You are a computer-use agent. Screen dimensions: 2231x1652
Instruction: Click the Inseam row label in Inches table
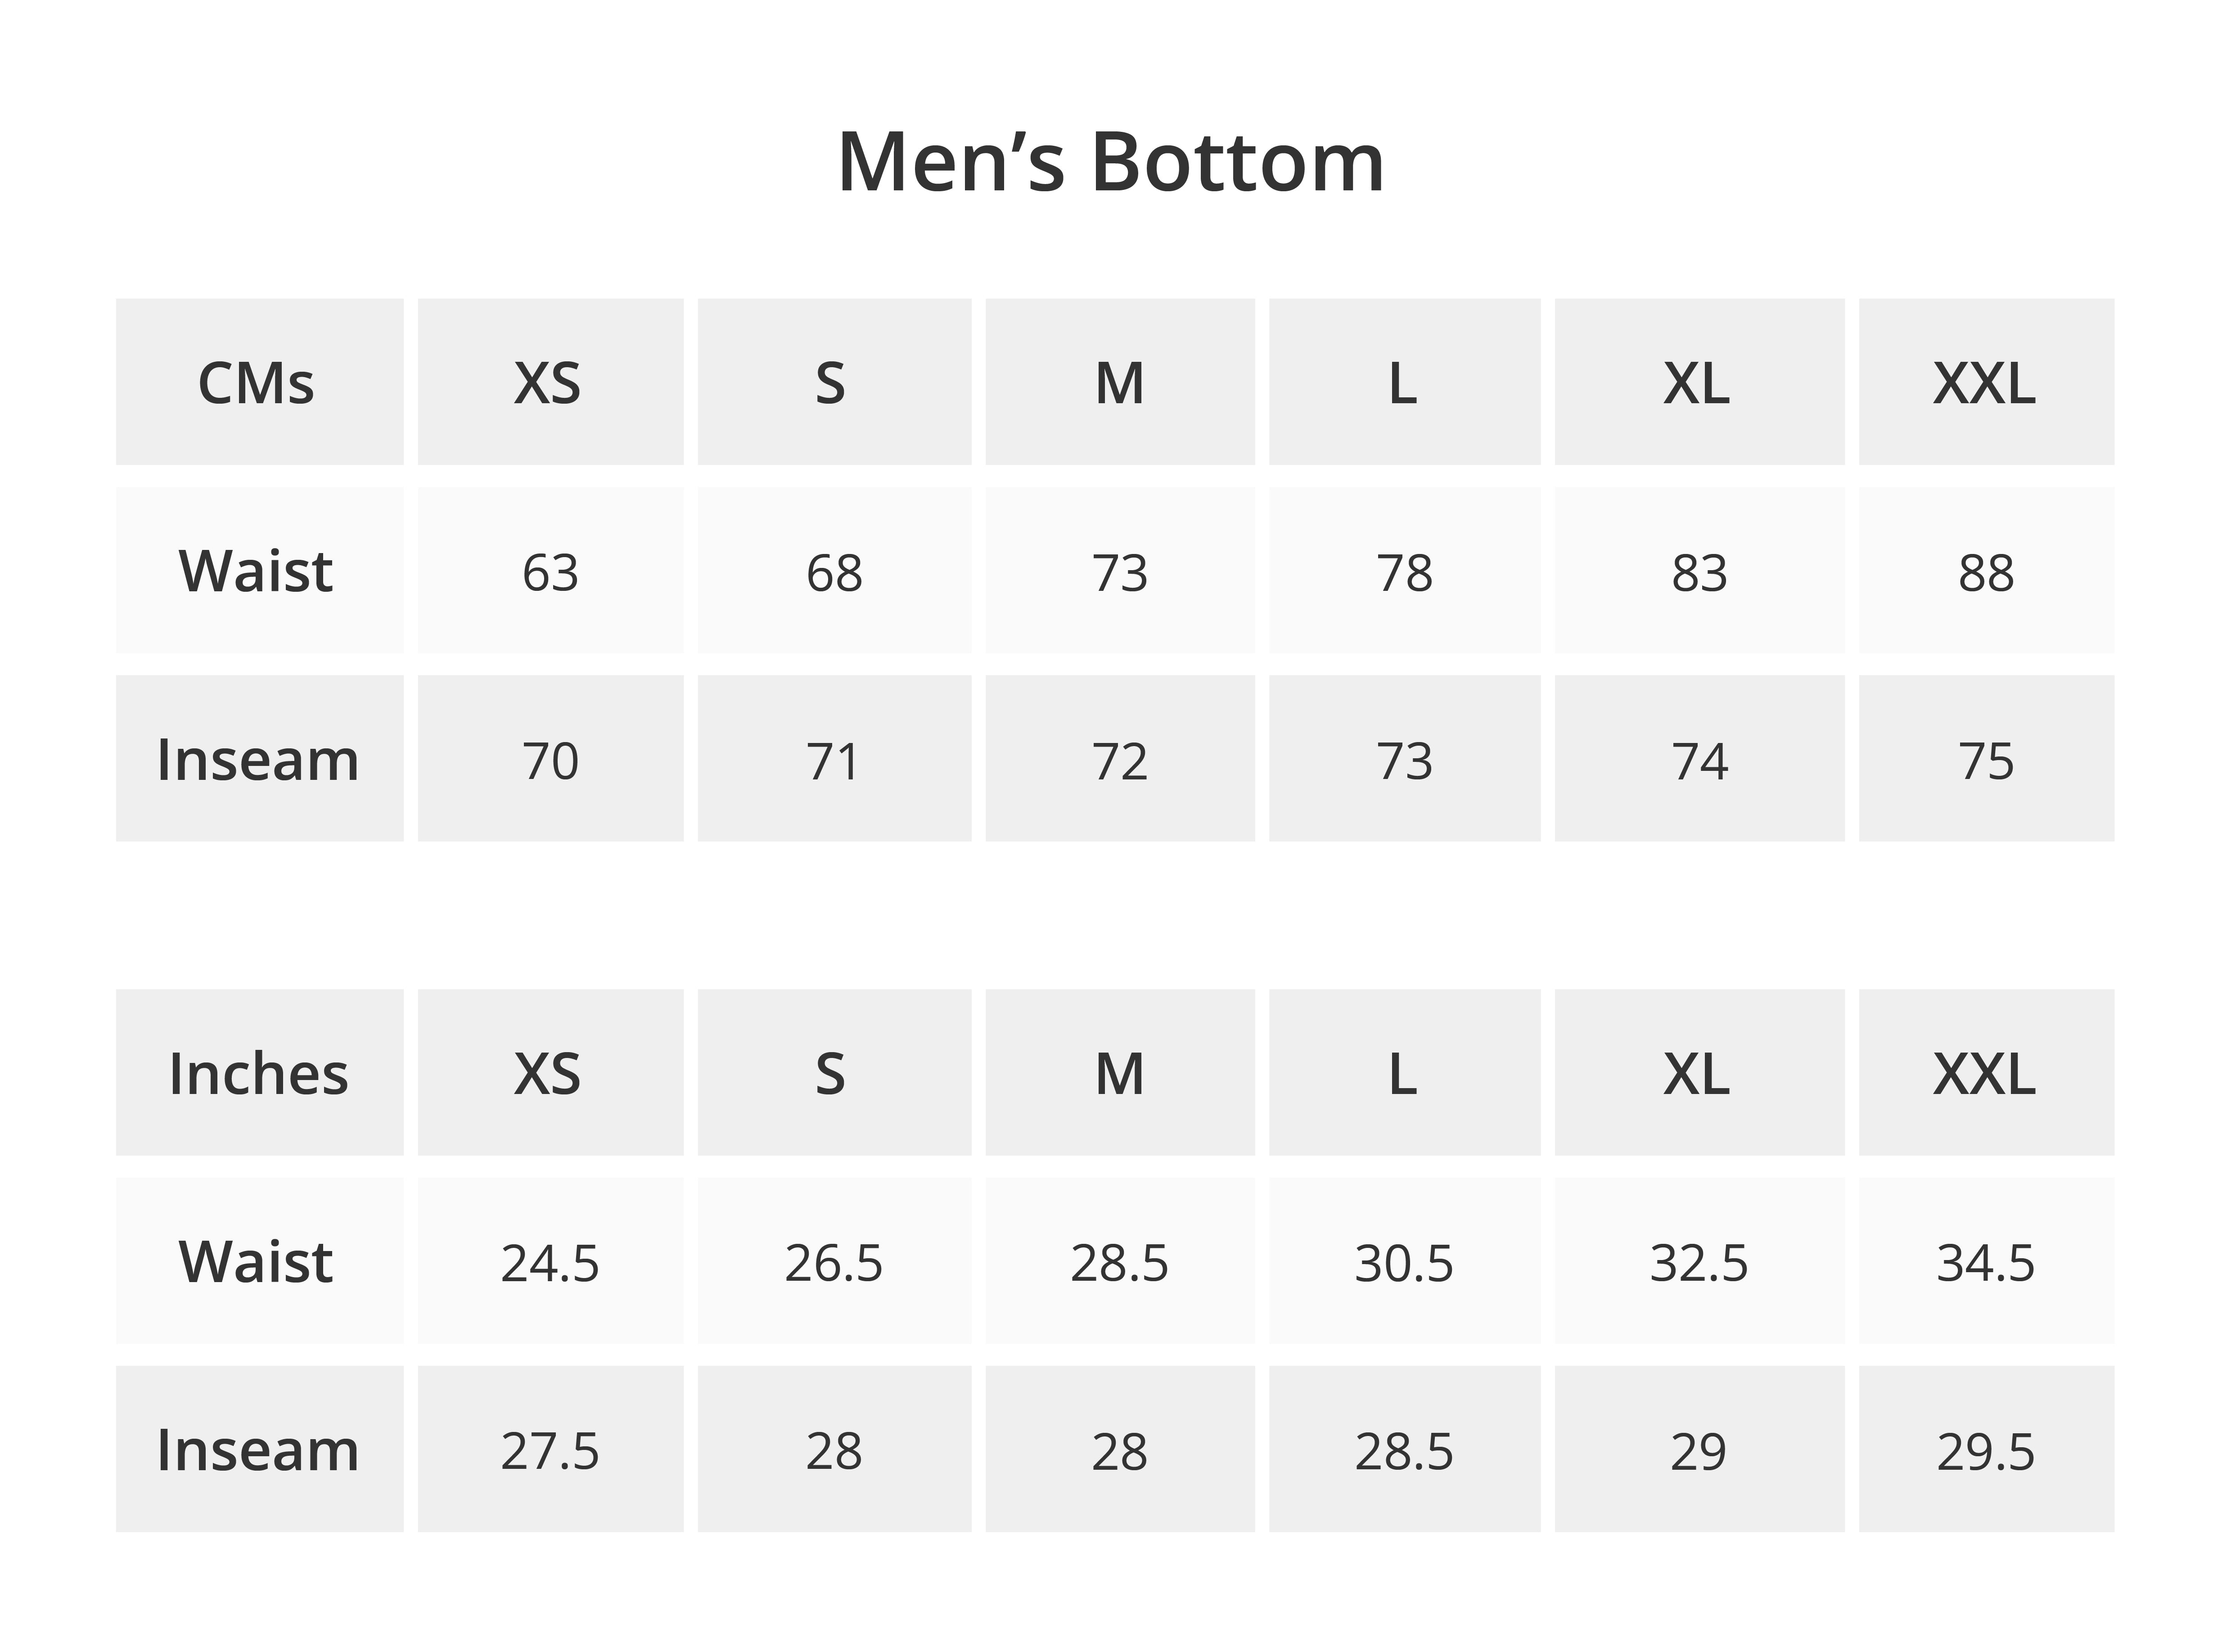coord(258,1449)
